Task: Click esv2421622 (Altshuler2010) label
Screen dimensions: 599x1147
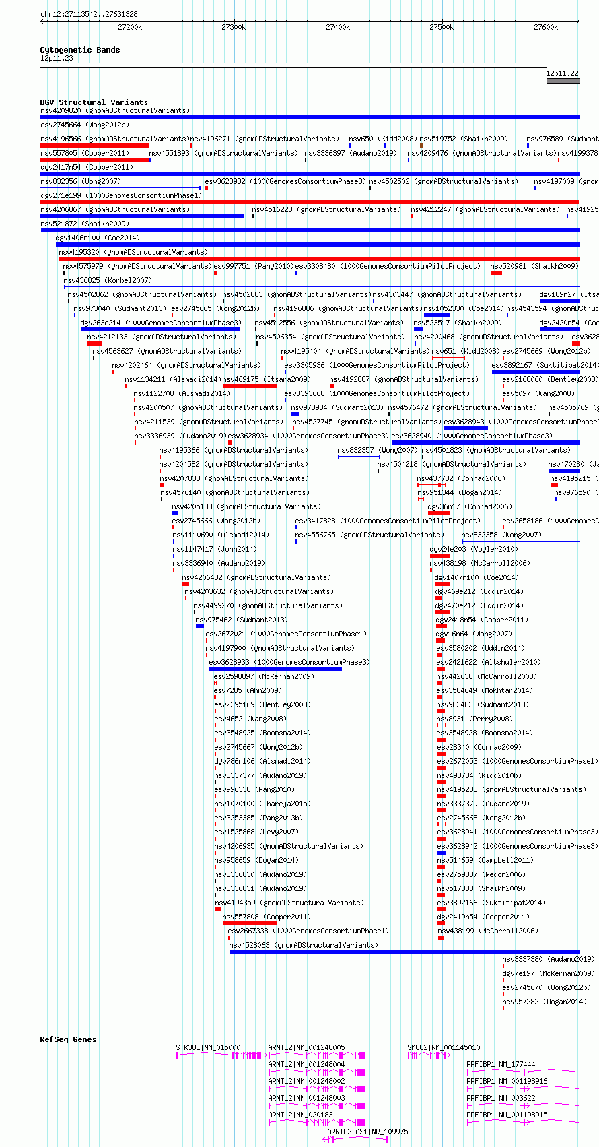Action: [489, 662]
